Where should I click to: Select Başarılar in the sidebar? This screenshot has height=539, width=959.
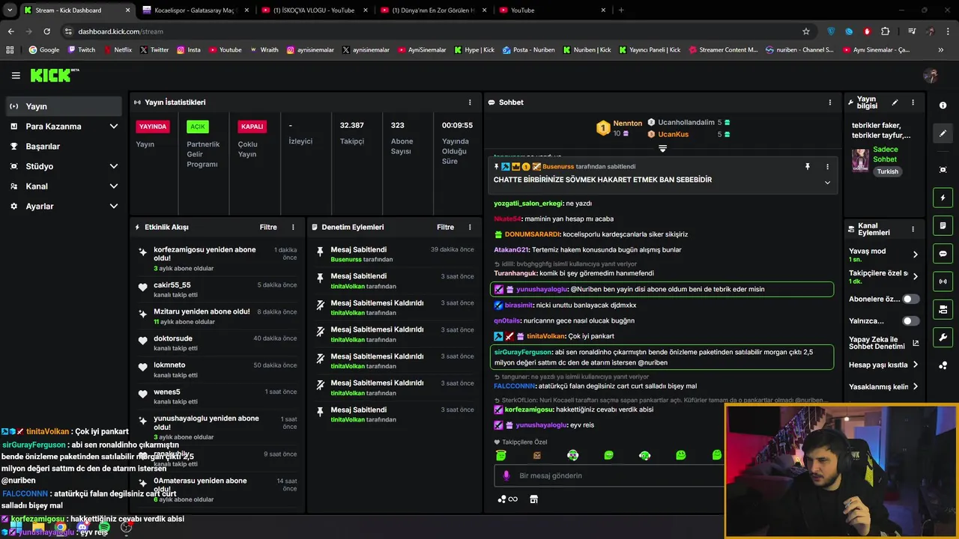(x=64, y=147)
